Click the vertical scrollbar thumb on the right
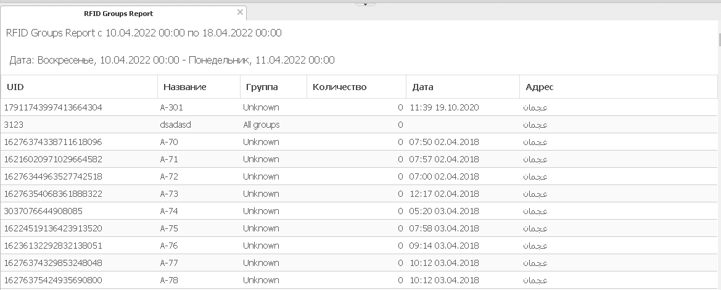The image size is (721, 290). coord(718,39)
